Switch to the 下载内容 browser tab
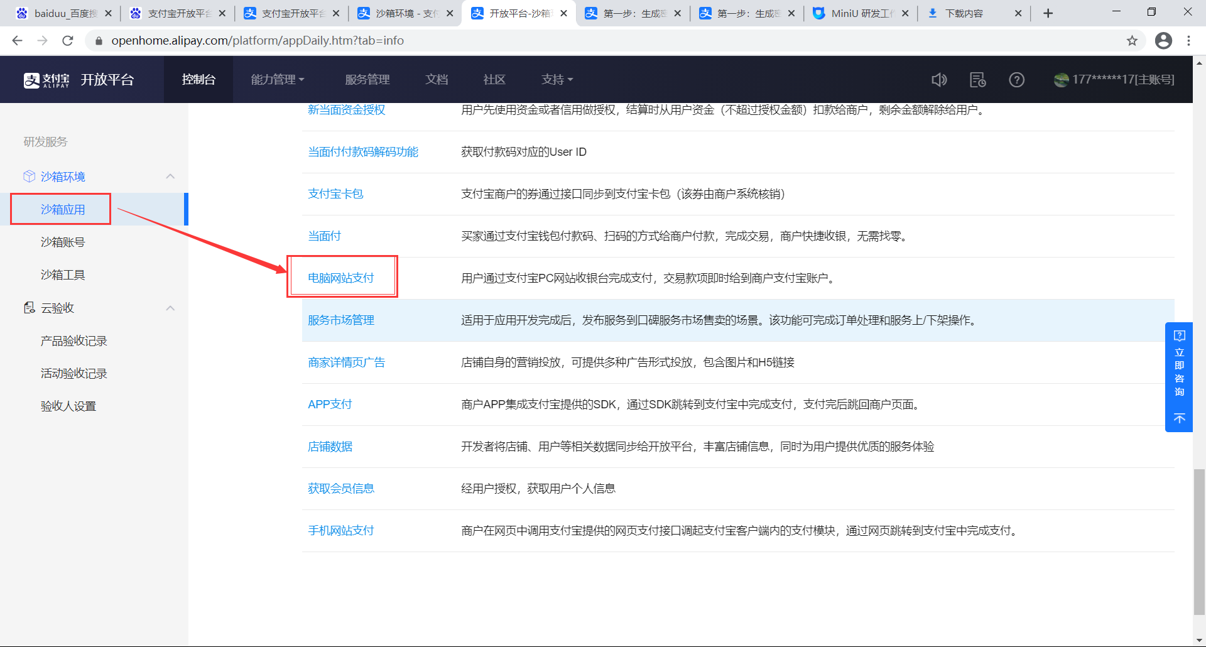 click(x=972, y=13)
